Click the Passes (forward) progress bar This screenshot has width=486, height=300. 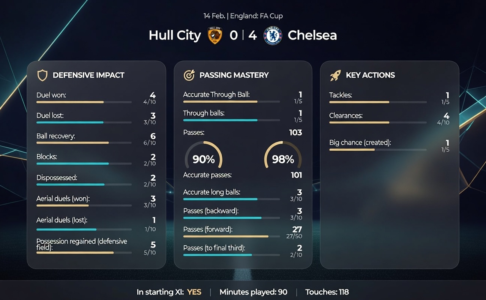(x=231, y=237)
